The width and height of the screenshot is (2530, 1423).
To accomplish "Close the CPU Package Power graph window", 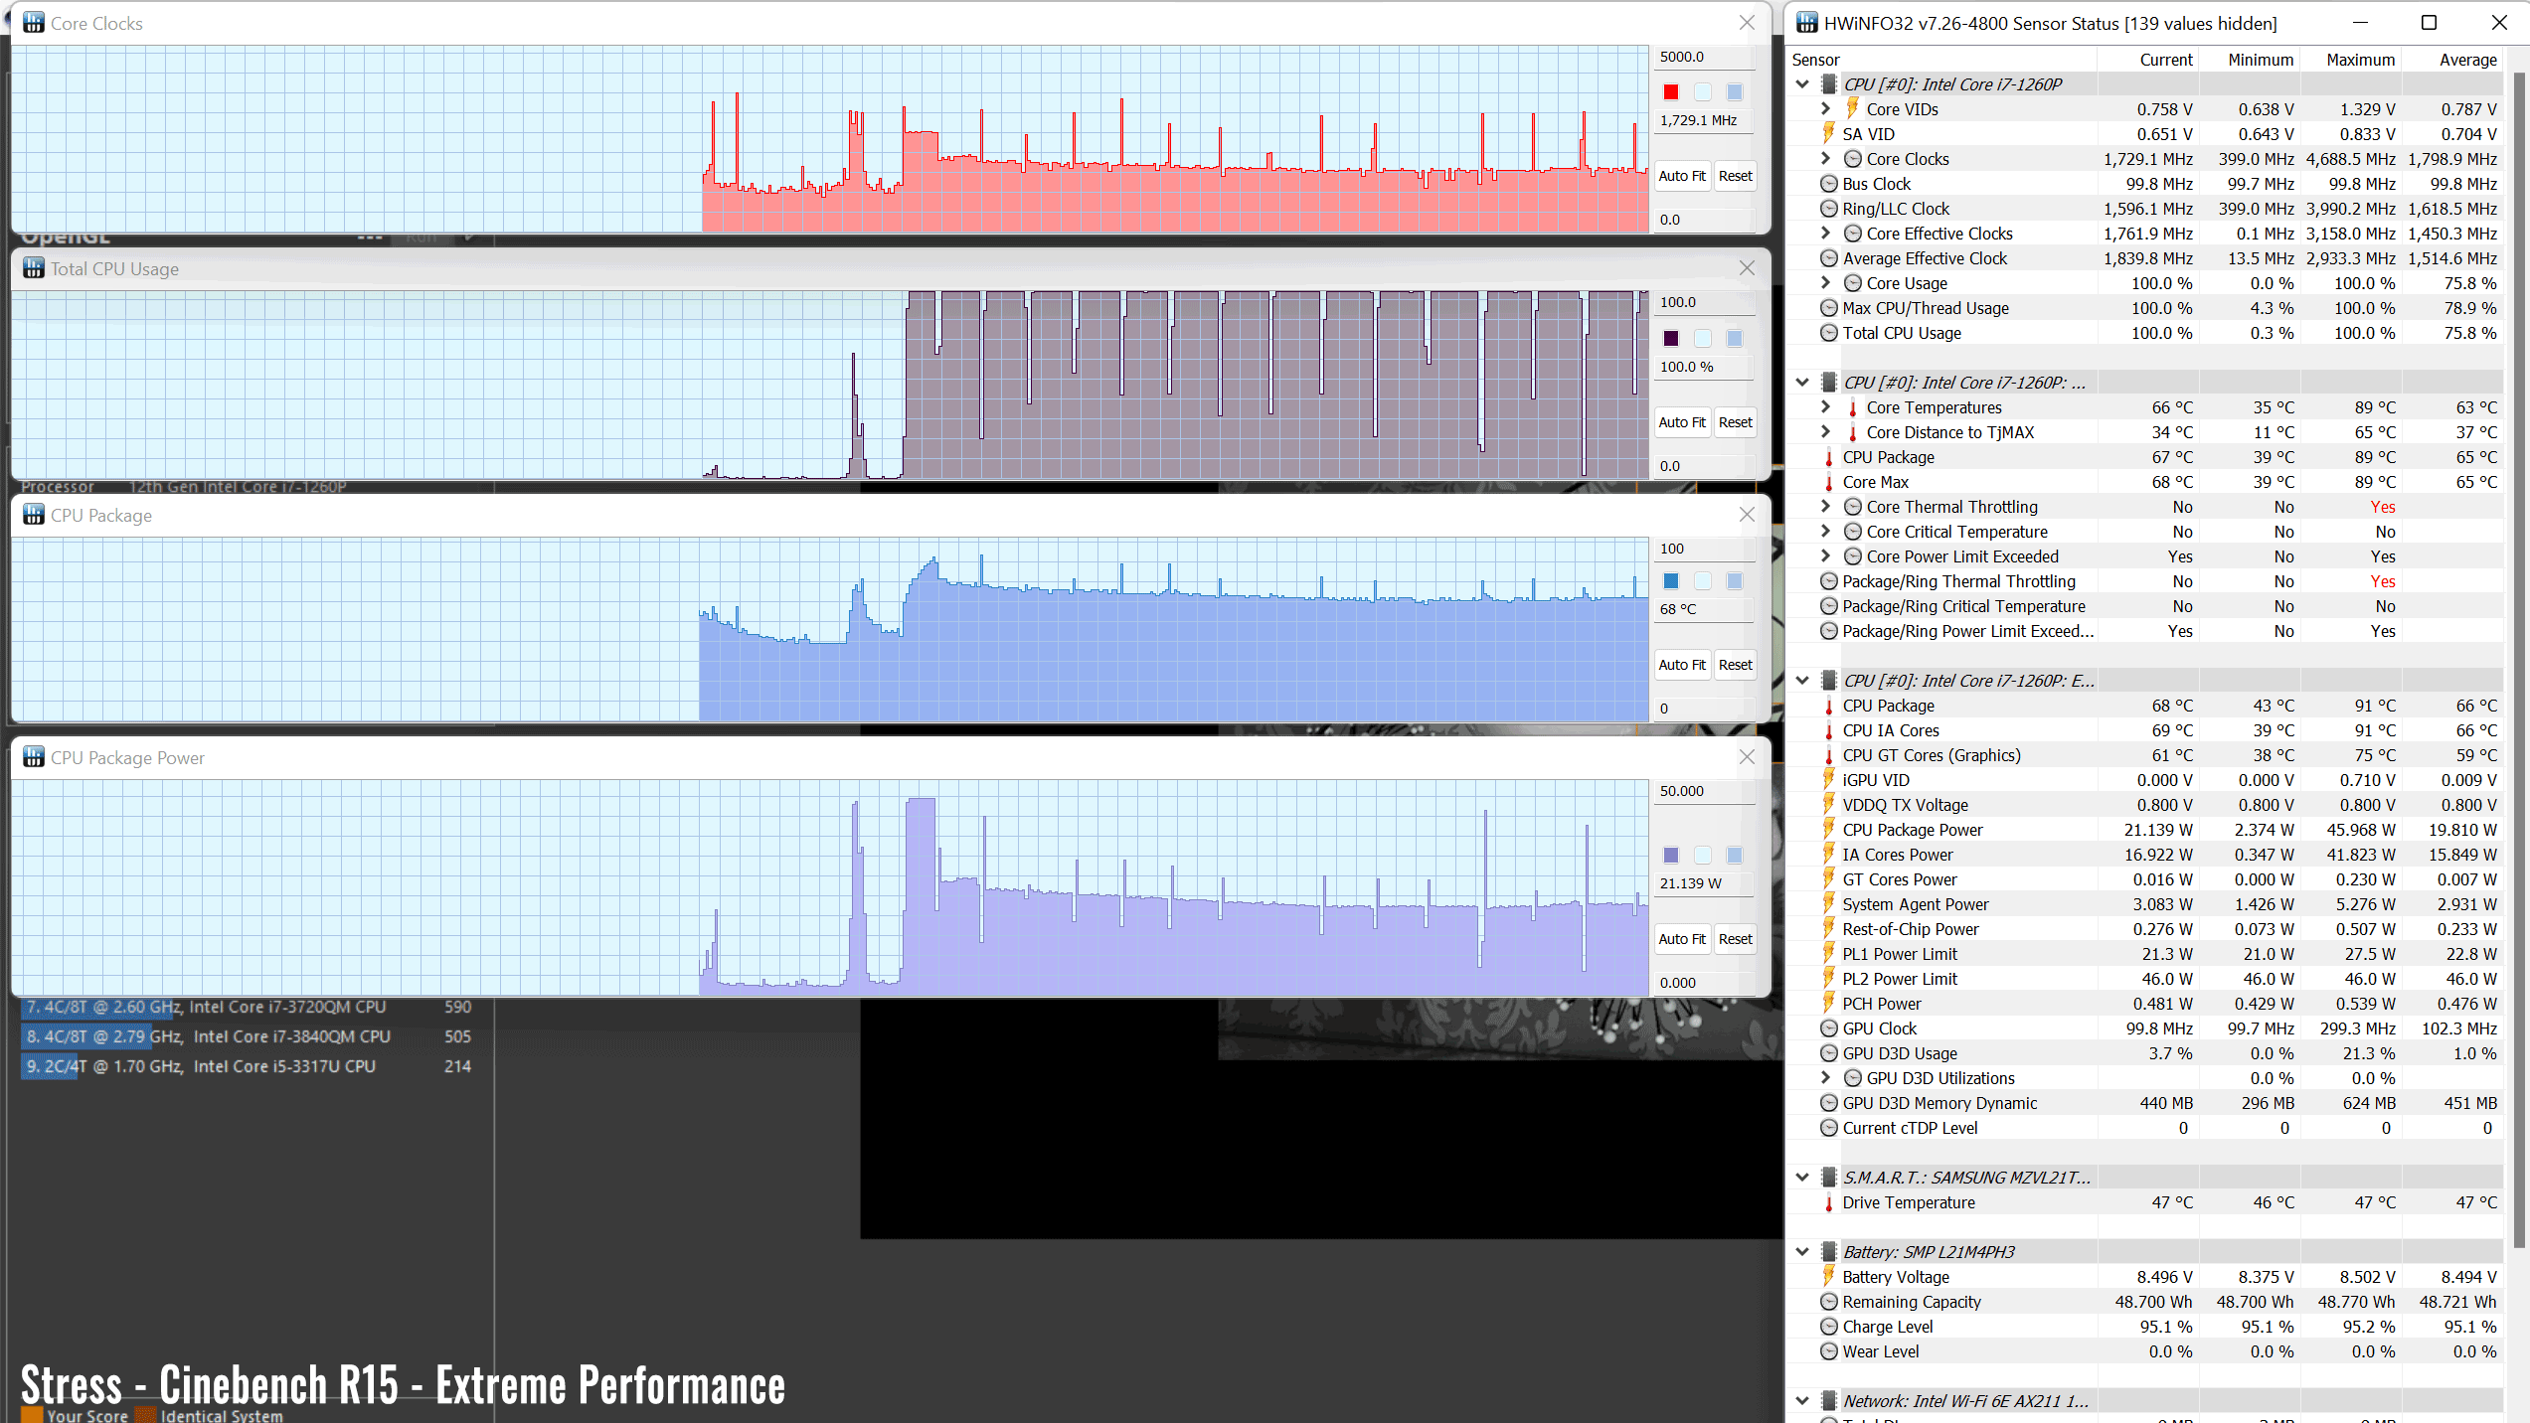I will [x=1747, y=757].
